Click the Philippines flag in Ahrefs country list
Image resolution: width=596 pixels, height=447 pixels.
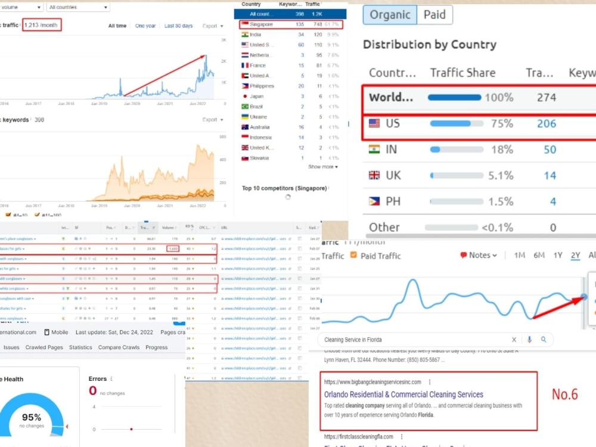click(245, 86)
